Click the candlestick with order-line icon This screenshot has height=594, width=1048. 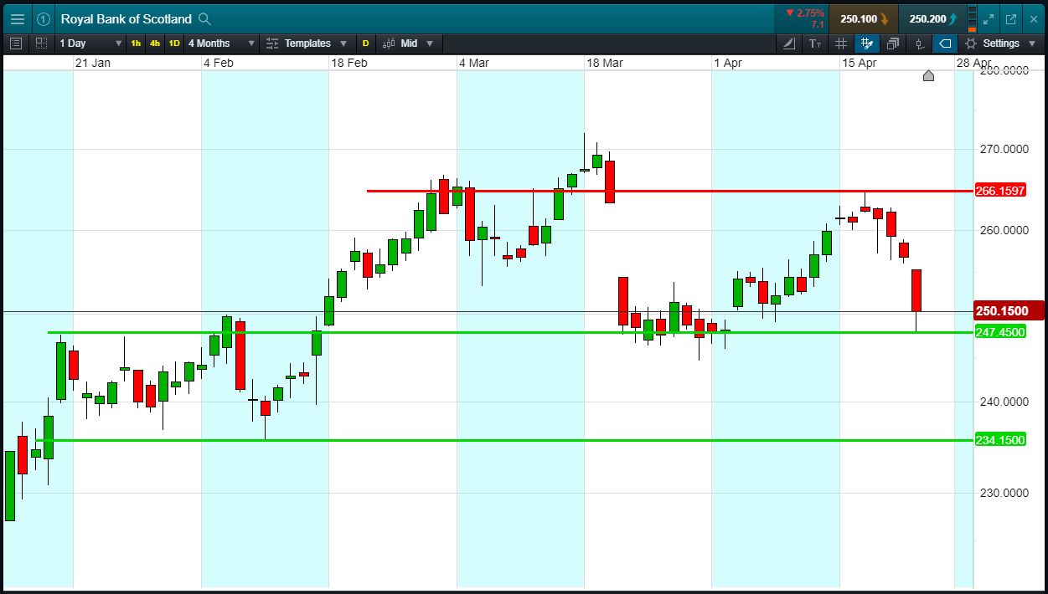click(x=919, y=44)
